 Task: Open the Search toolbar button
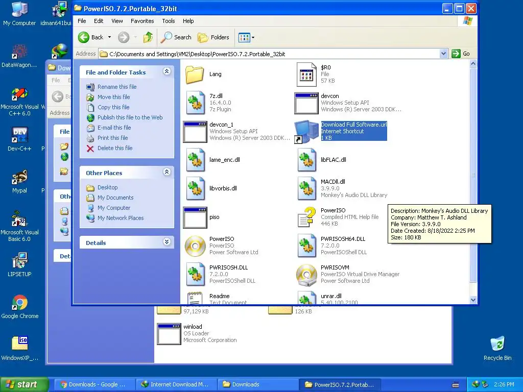176,37
